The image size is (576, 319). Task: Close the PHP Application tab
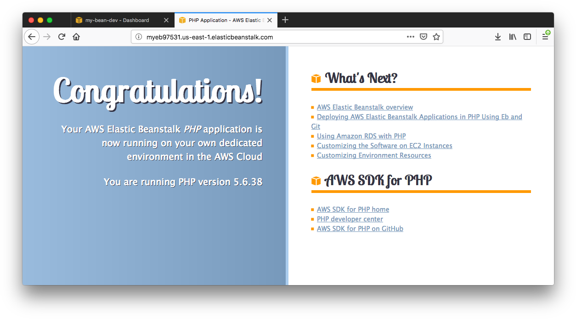point(270,20)
